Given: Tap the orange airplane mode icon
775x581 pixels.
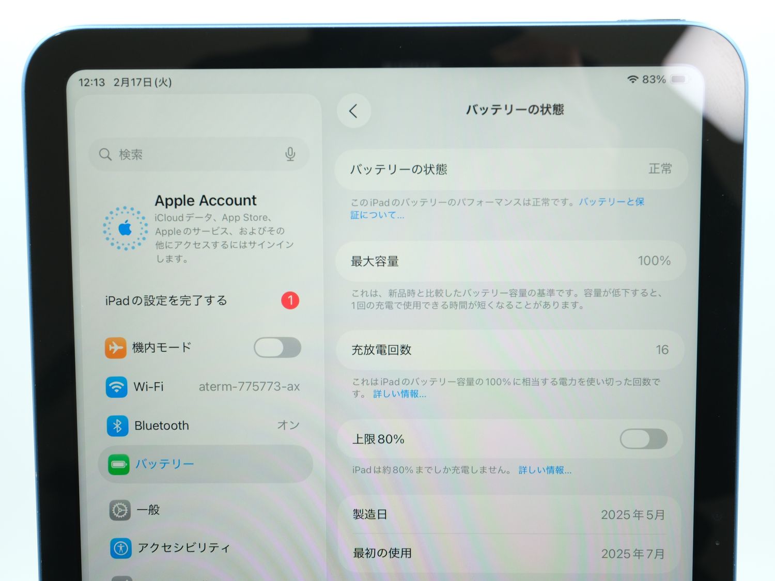Looking at the screenshot, I should [x=116, y=348].
